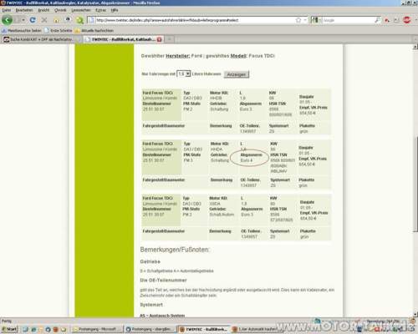418x334 pixels.
Task: Reload the page with the refresh icon
Action: 33,20
